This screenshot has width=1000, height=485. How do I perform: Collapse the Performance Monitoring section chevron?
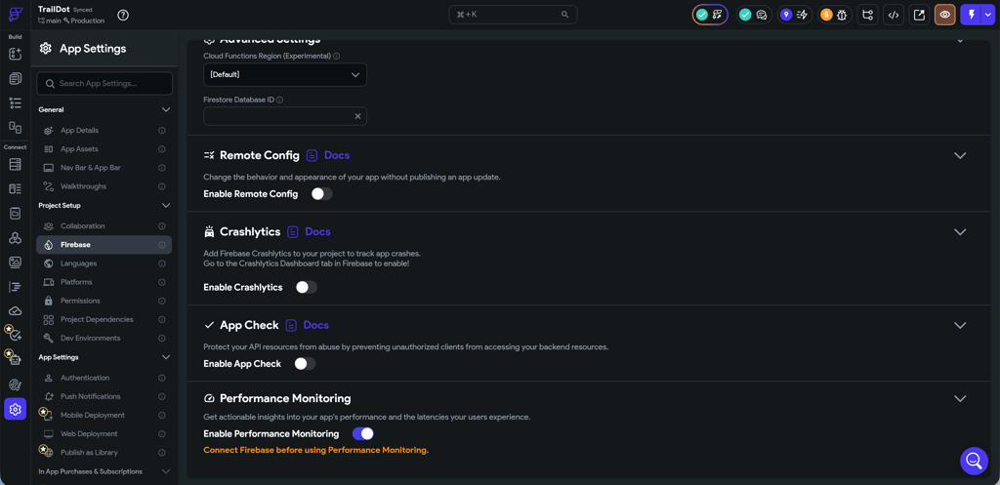click(x=960, y=398)
